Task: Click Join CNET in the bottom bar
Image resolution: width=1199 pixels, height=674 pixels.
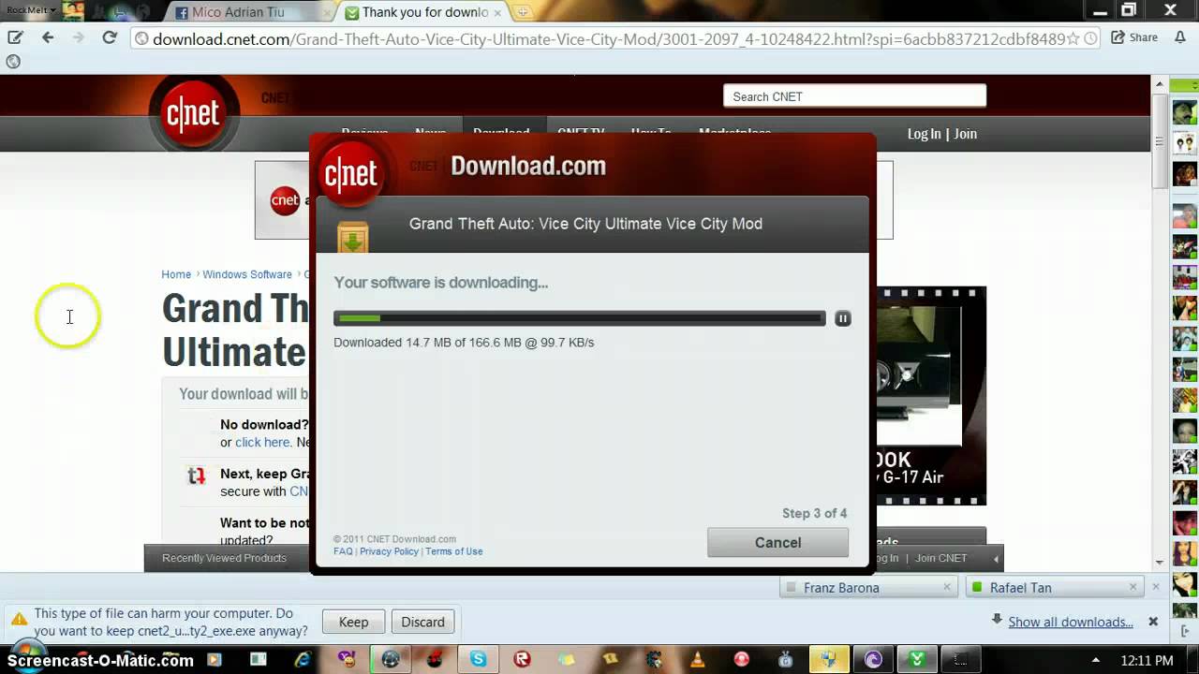Action: (x=941, y=558)
